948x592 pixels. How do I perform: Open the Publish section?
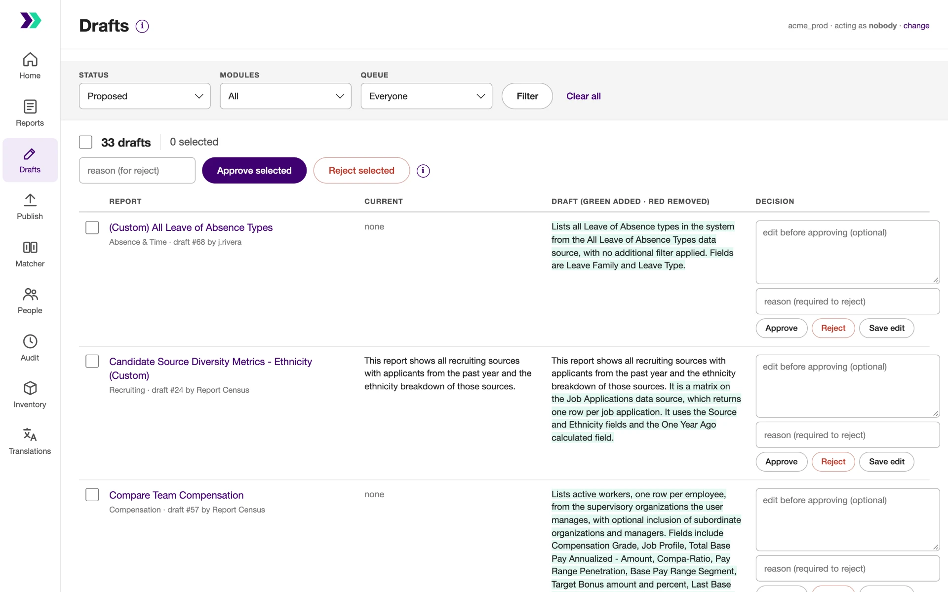[x=30, y=207]
